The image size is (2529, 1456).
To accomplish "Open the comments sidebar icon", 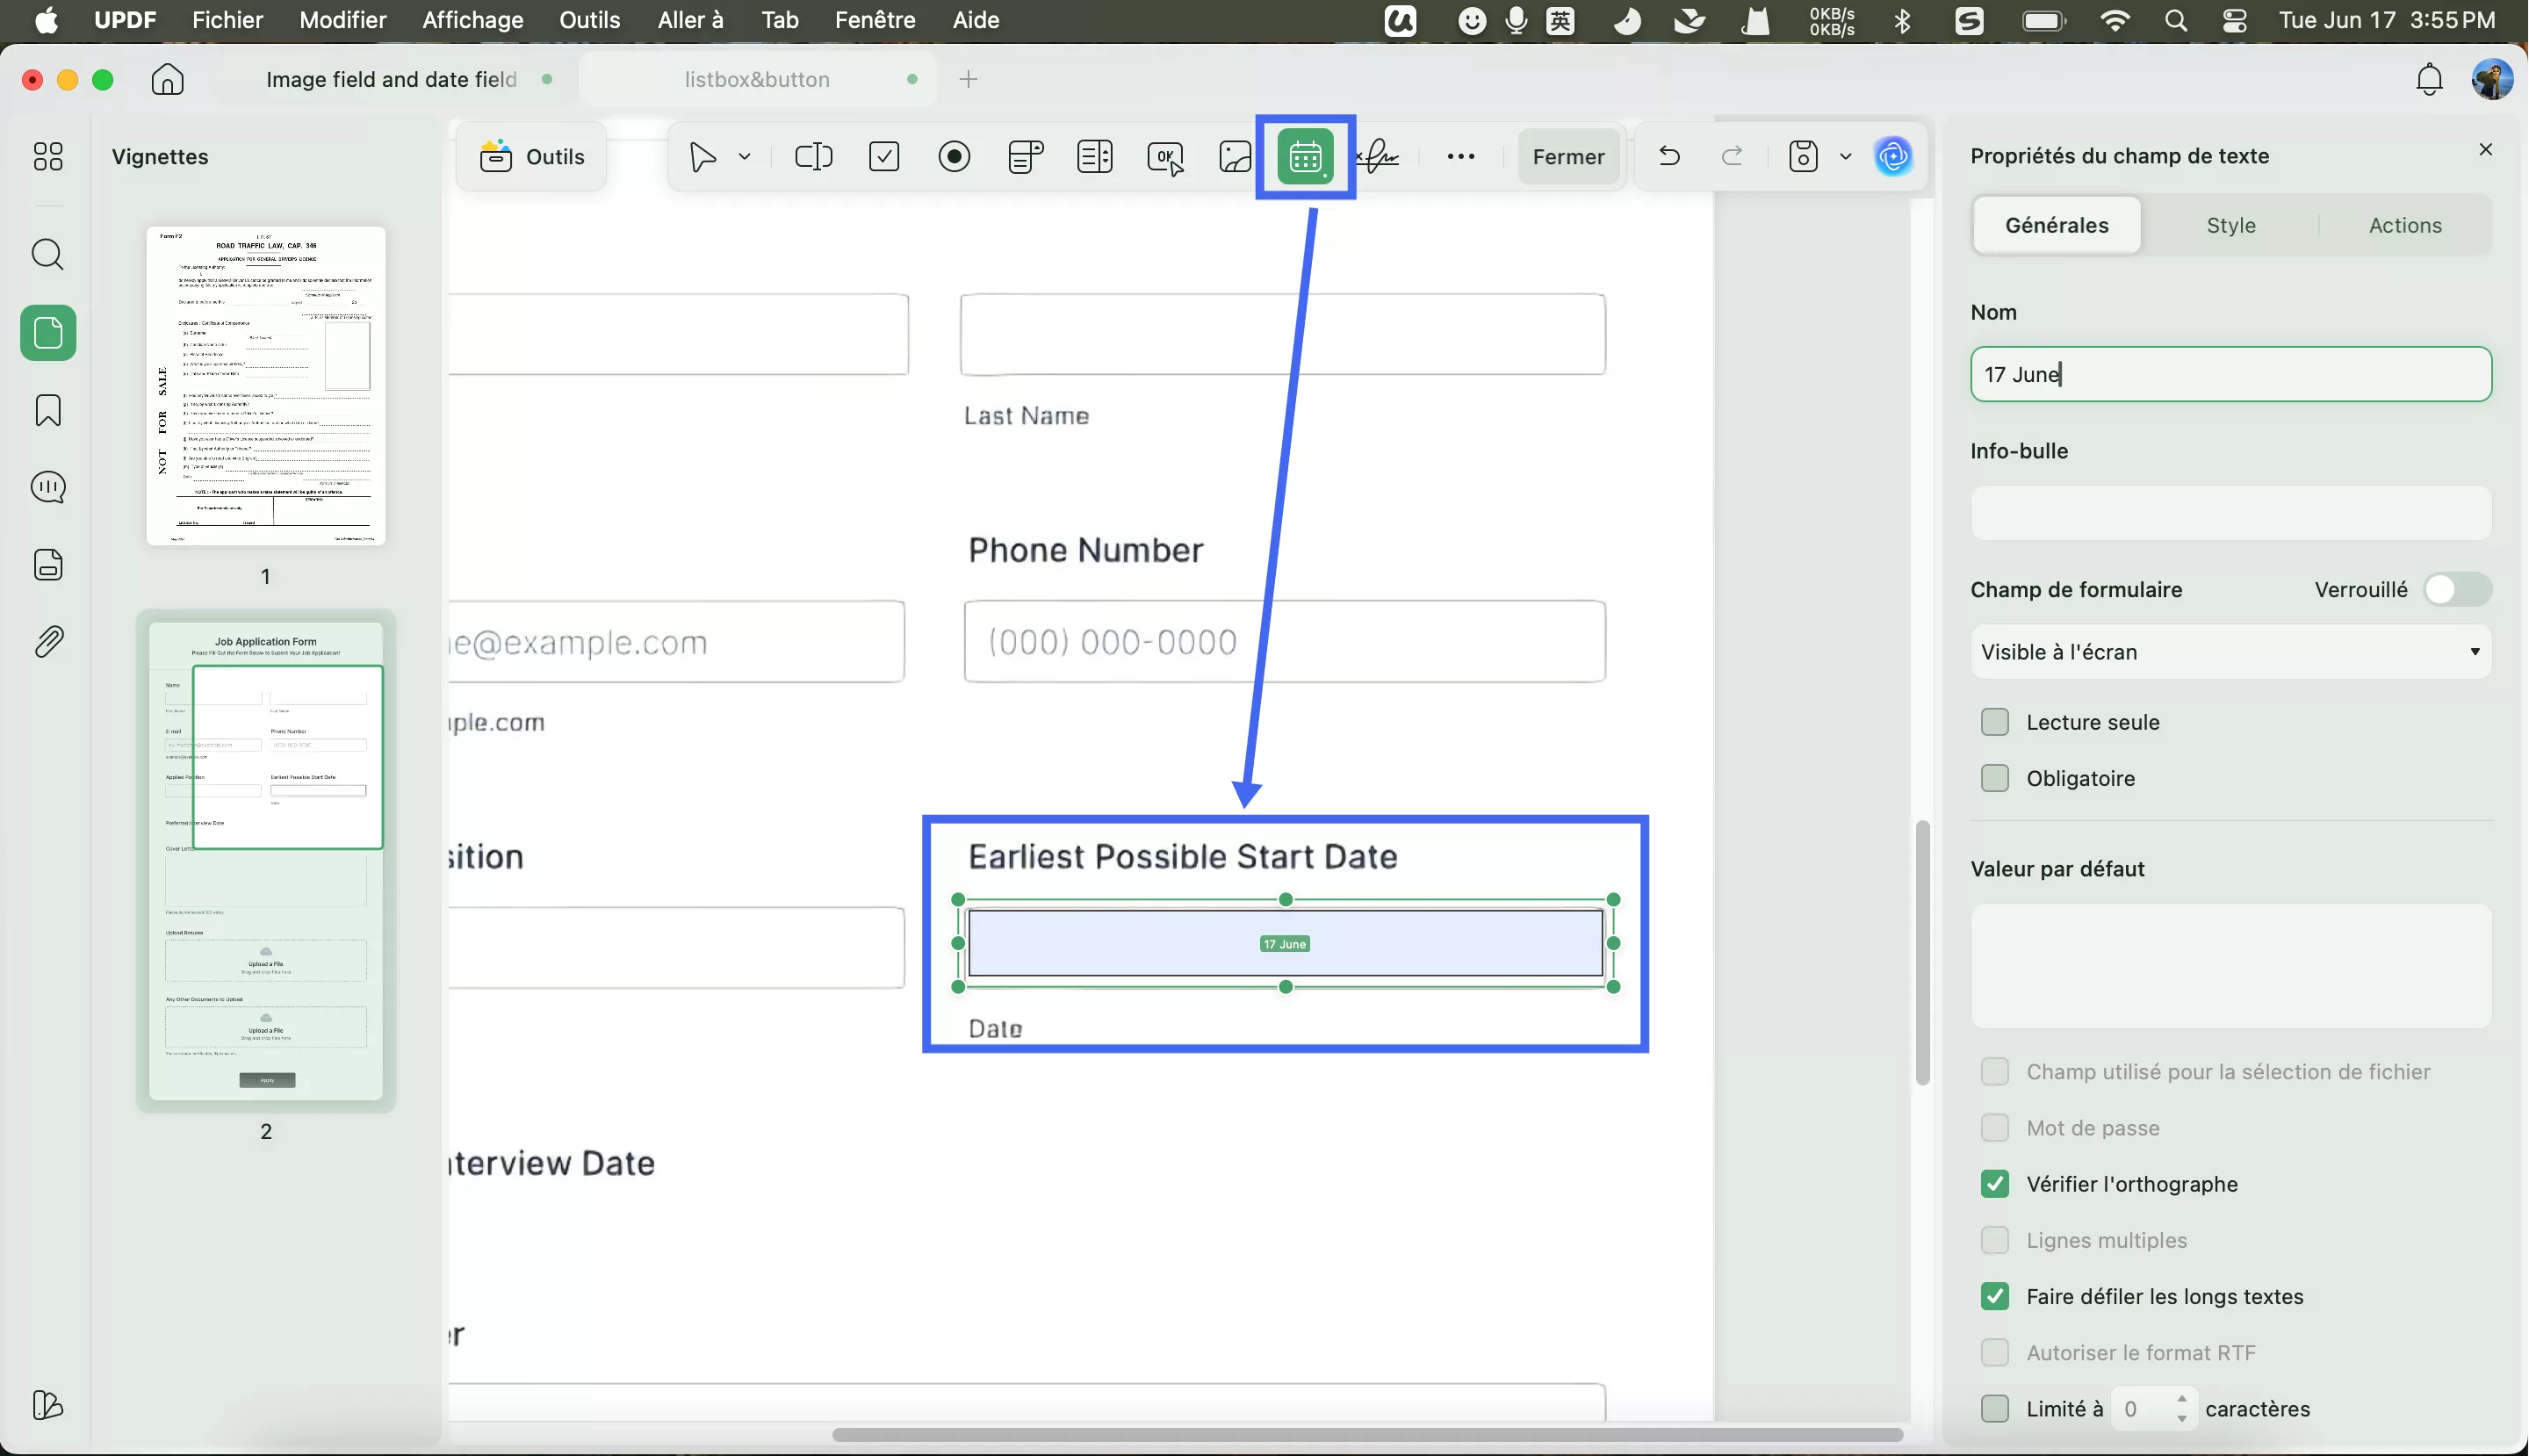I will point(48,487).
